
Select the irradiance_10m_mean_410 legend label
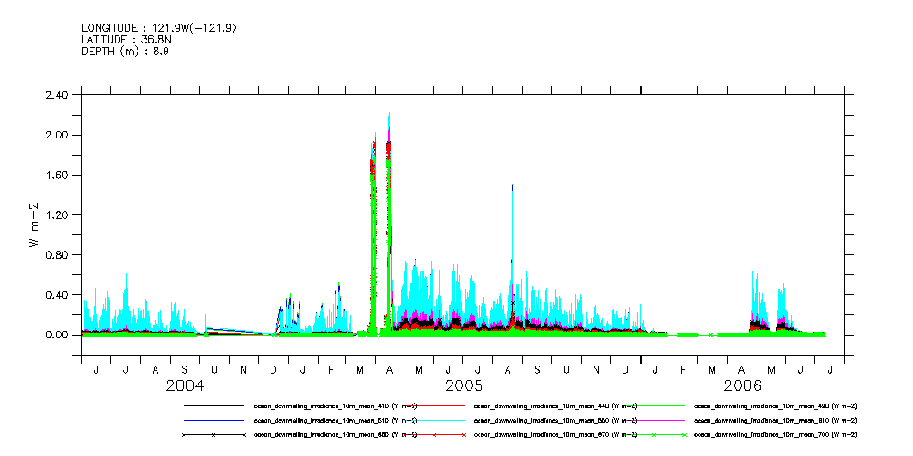click(335, 406)
